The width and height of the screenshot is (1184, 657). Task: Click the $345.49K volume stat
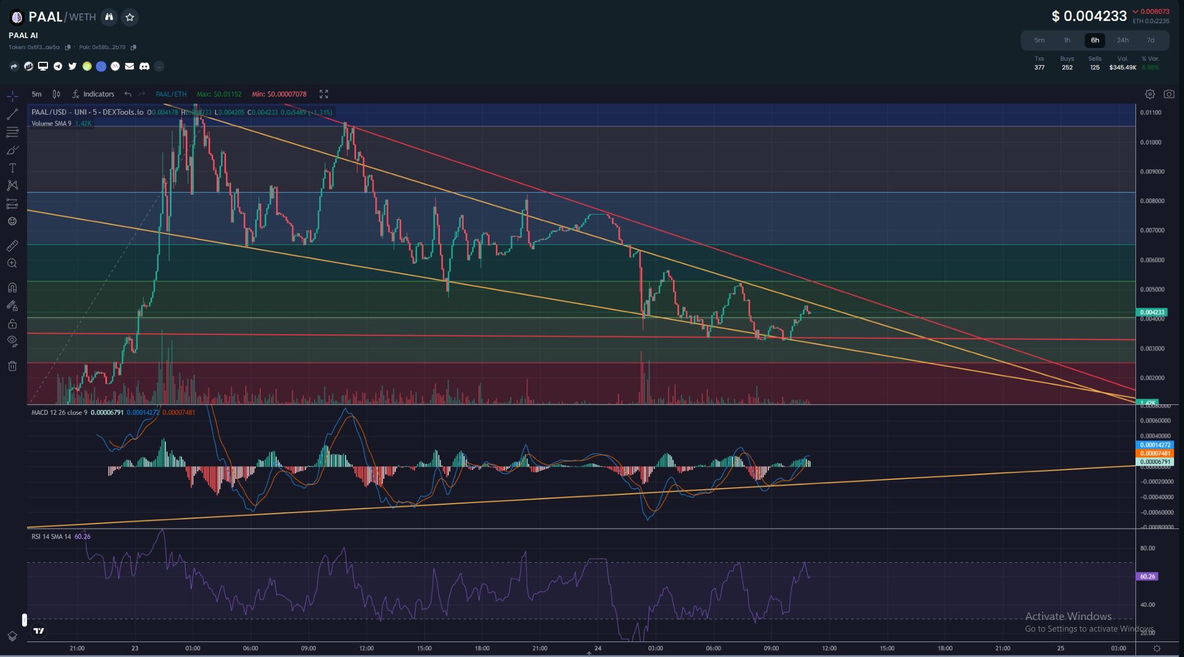pyautogui.click(x=1123, y=68)
